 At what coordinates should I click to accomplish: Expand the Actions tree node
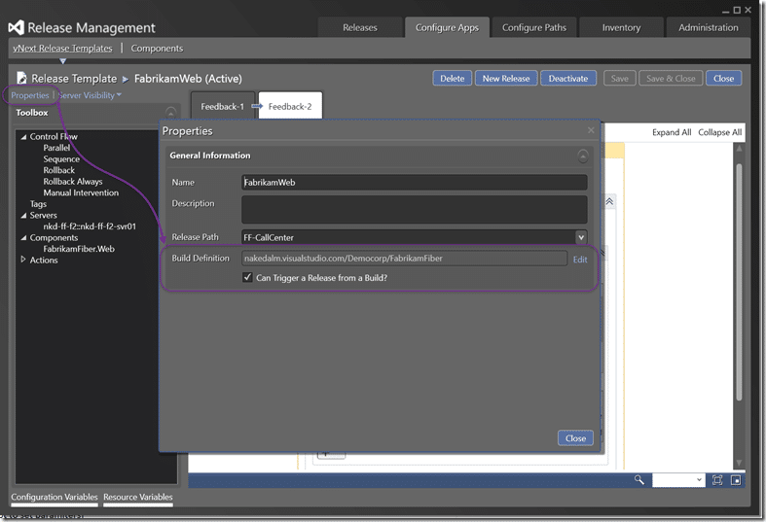[x=23, y=260]
